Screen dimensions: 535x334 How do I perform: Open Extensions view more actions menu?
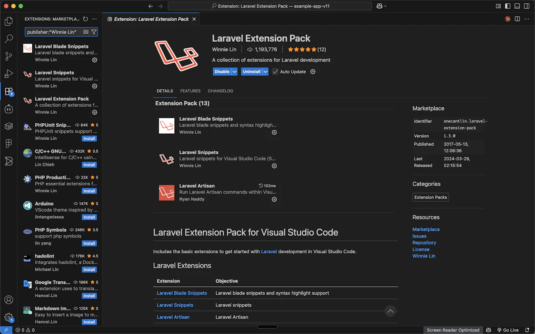(94, 19)
